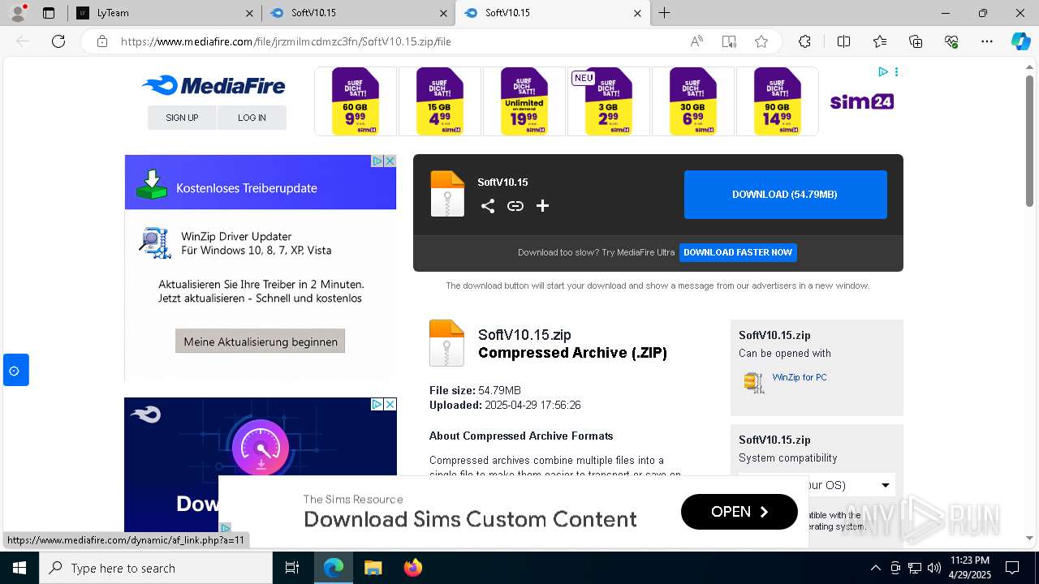Open Browser essentials heart icon
Screen dimensions: 1039x584
pos(951,41)
